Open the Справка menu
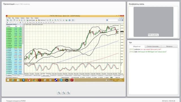Viewport: 181px width, 102px height. pos(36,18)
